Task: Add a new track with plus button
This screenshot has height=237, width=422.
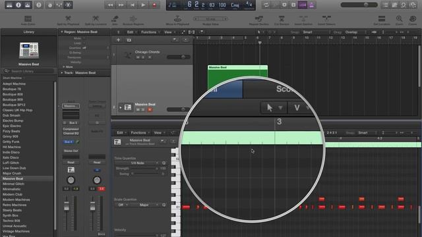Action: point(118,40)
